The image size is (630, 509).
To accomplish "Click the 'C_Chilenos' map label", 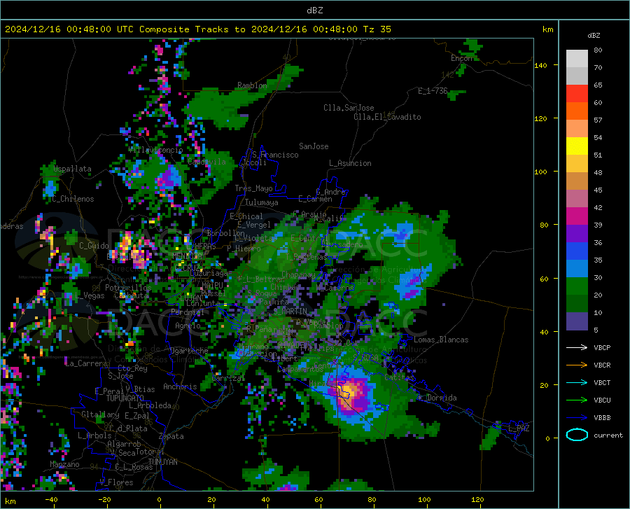I will (73, 199).
